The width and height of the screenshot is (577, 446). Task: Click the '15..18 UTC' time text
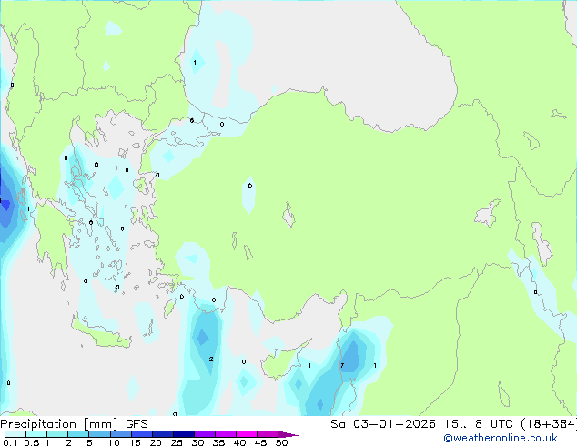coord(479,424)
